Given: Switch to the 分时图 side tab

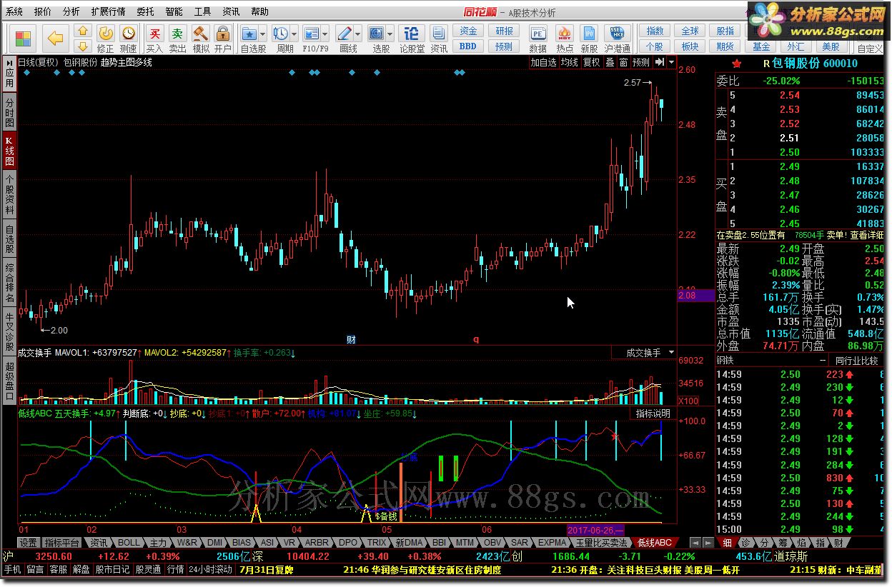Looking at the screenshot, I should tap(9, 113).
